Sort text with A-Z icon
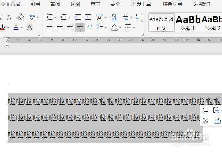This screenshot has width=222, height=152. point(114,17)
